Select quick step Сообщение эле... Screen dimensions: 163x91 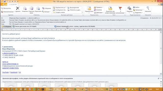[60, 10]
